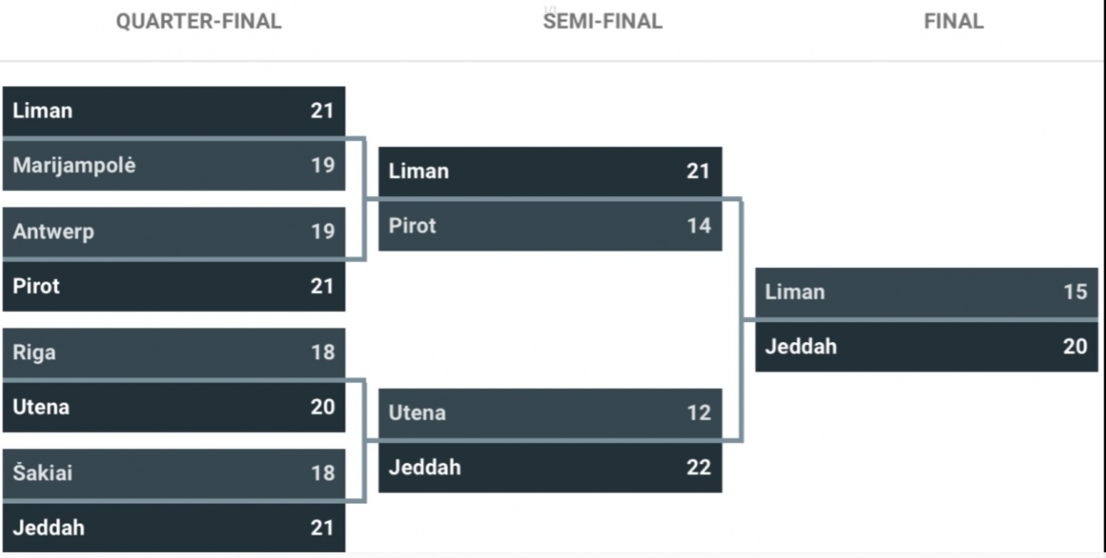Select Marijampolė team name in quarter-final
This screenshot has width=1106, height=558.
click(73, 165)
